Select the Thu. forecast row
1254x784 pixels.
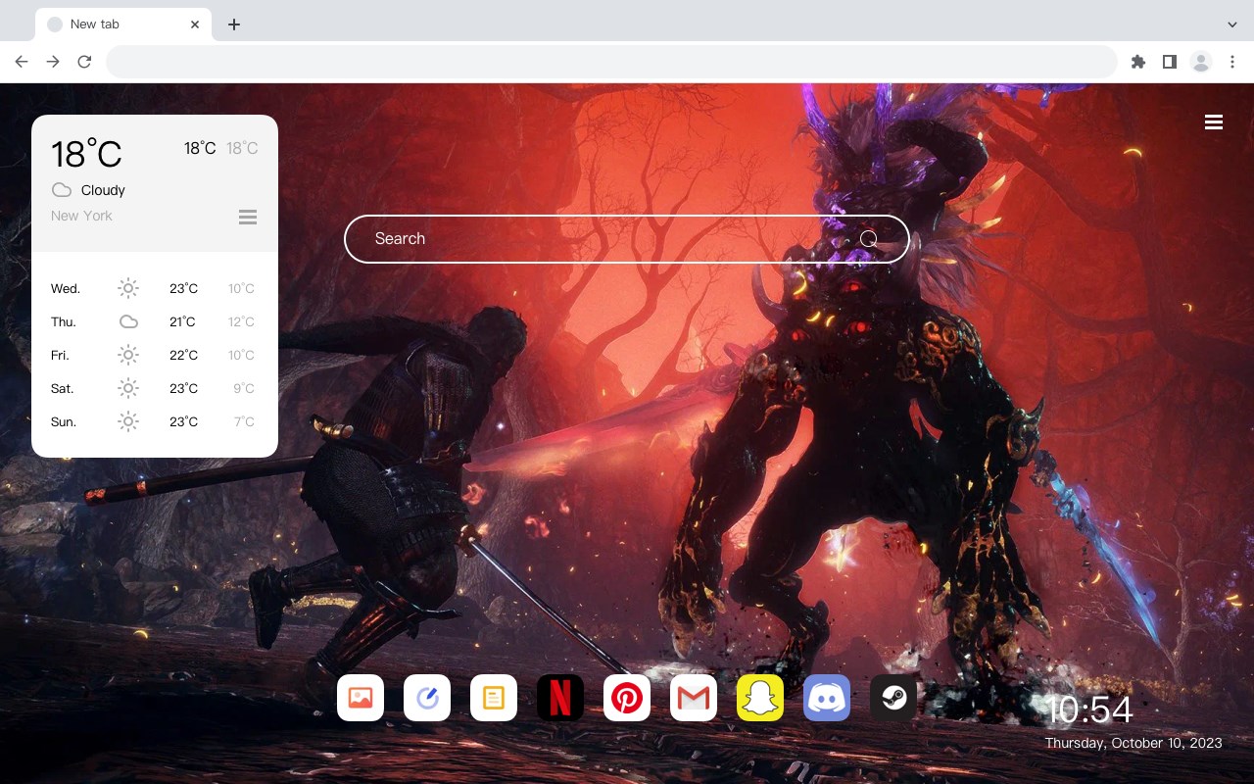click(154, 321)
